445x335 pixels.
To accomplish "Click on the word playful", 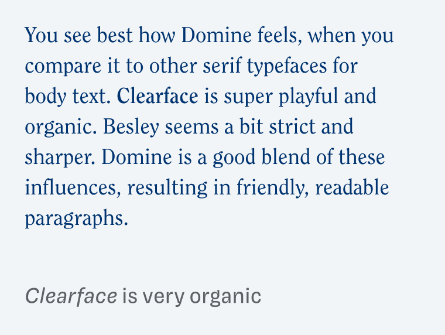I will pos(309,97).
